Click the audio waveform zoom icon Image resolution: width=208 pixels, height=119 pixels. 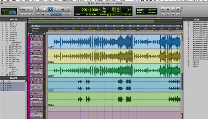click(24, 9)
